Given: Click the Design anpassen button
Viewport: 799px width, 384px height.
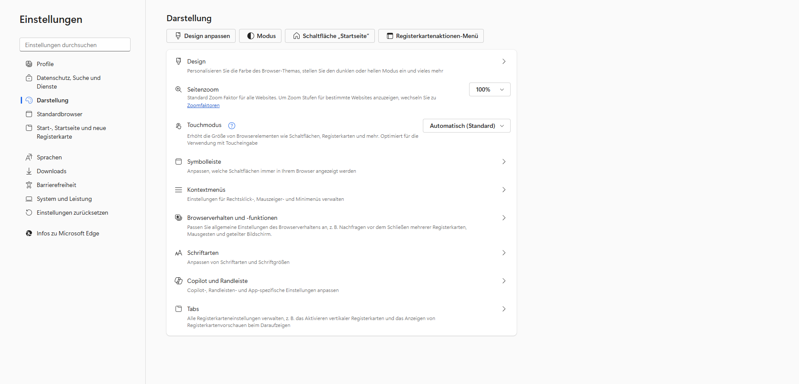Looking at the screenshot, I should click(x=201, y=36).
